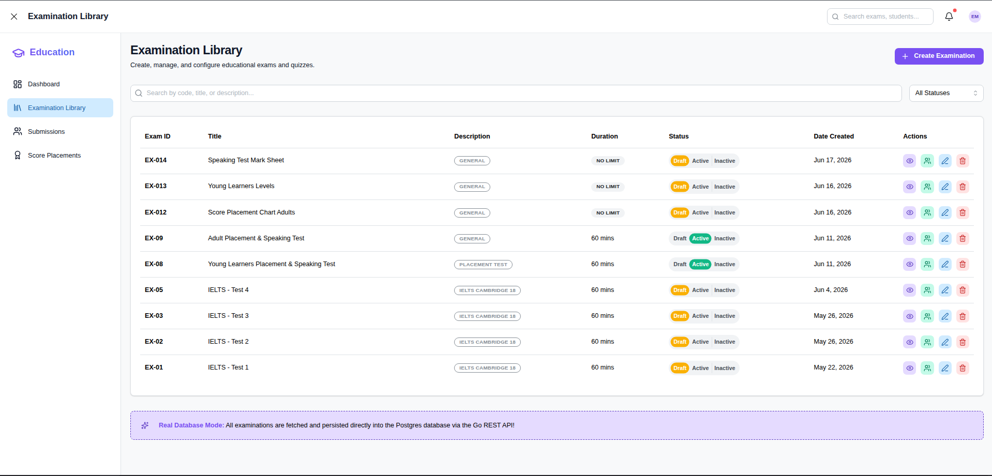992x476 pixels.
Task: Click the Real Database Mode notice label
Action: 191,425
